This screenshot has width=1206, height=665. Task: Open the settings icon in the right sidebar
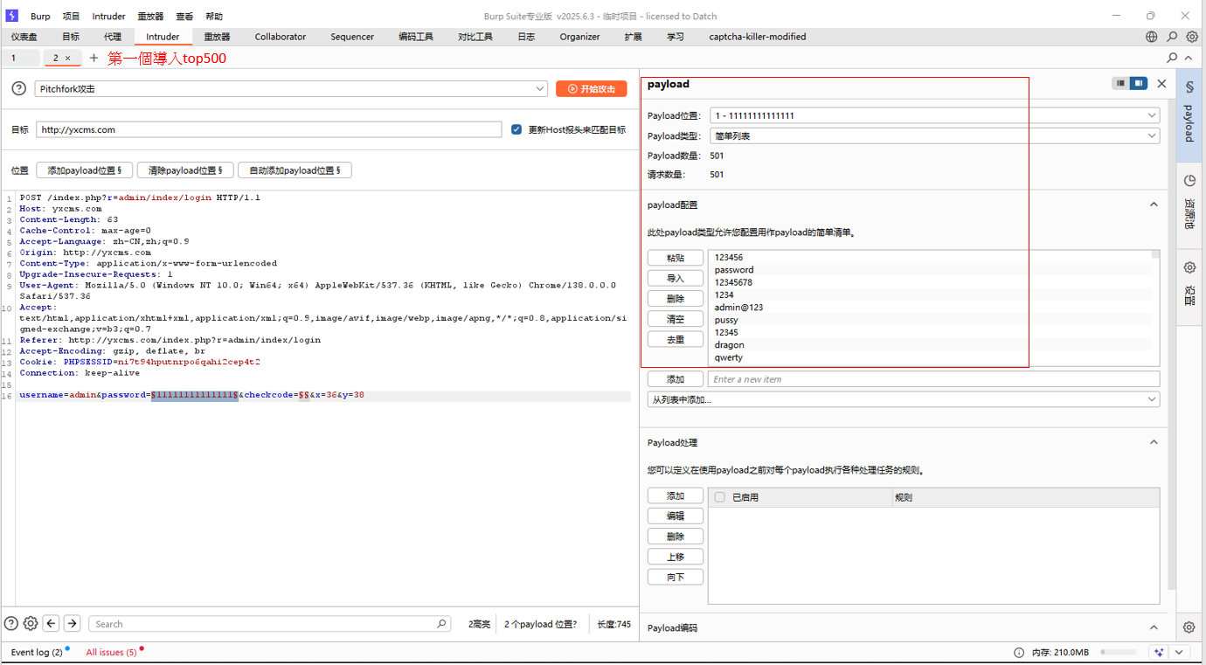[x=1189, y=267]
